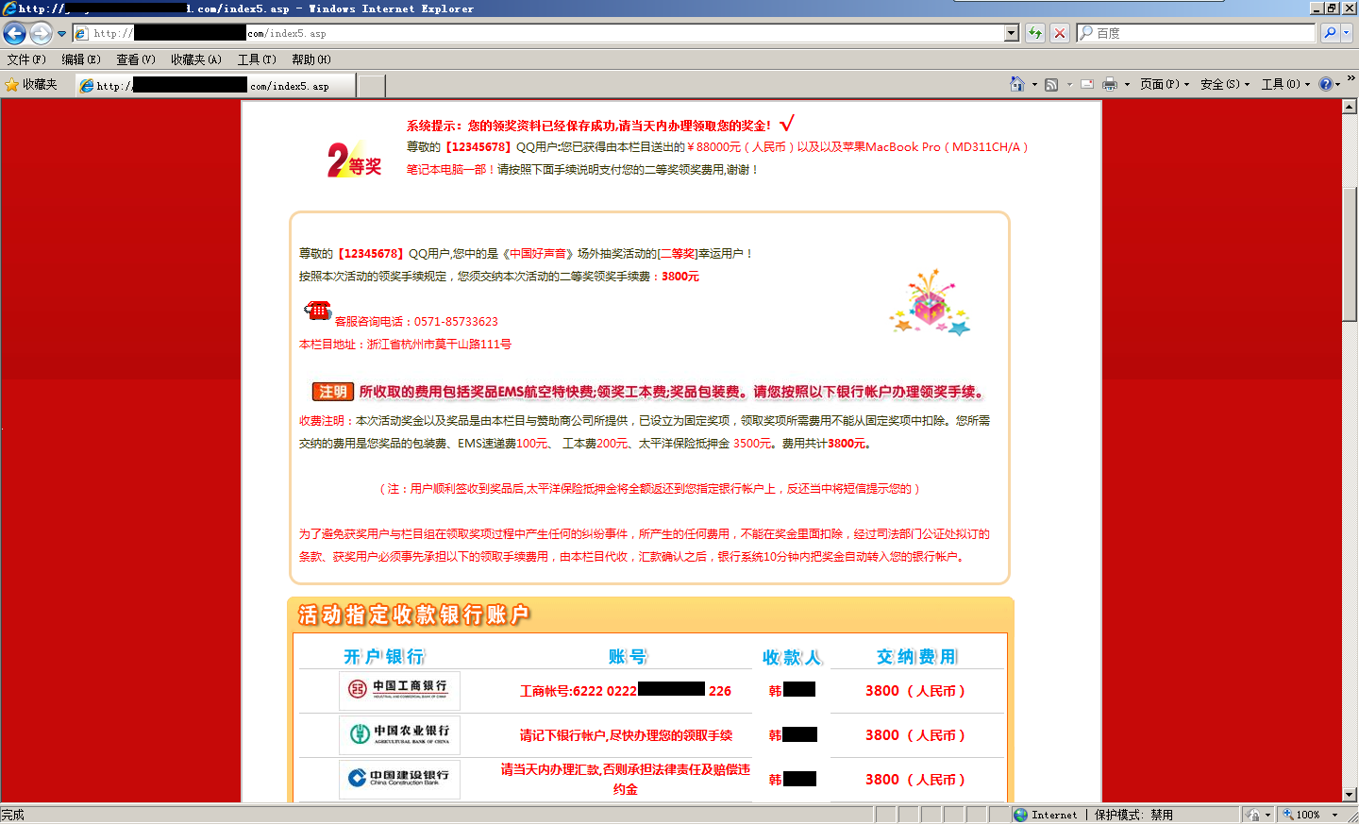Image resolution: width=1359 pixels, height=825 pixels.
Task: Open the 收藏夹 favorites star button
Action: click(31, 85)
